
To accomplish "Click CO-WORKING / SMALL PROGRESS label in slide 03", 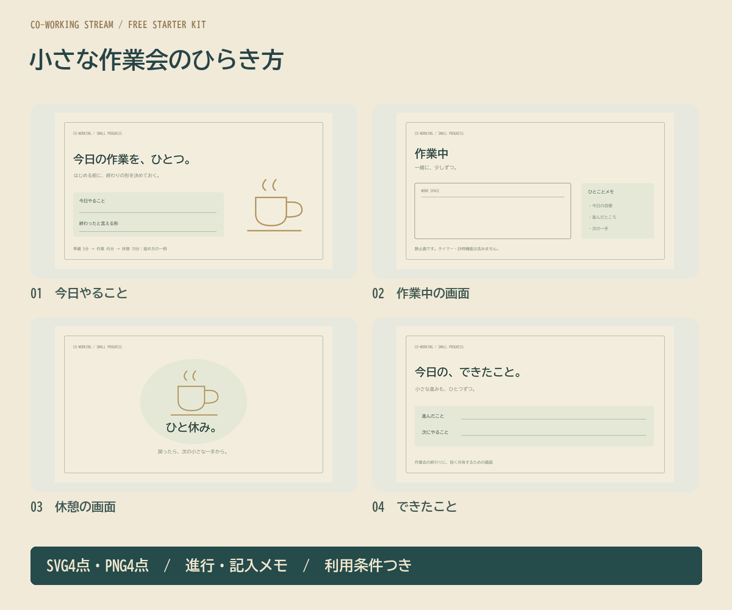I will click(98, 347).
